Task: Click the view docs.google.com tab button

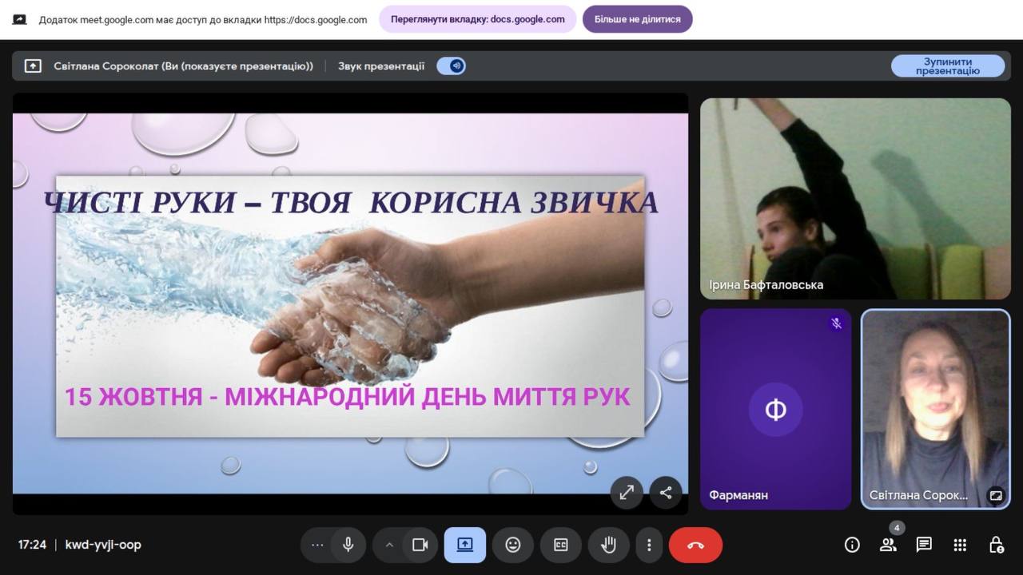Action: pos(477,19)
